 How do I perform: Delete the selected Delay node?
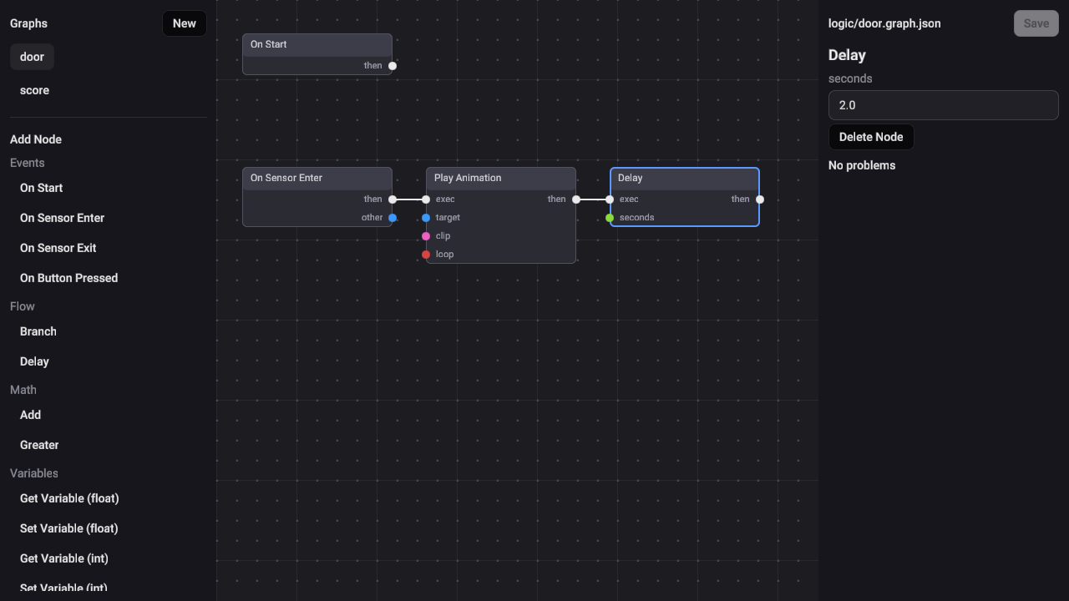click(x=871, y=137)
